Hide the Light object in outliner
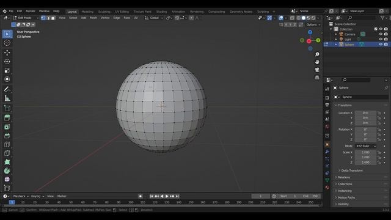The width and height of the screenshot is (391, 220). pyautogui.click(x=381, y=39)
